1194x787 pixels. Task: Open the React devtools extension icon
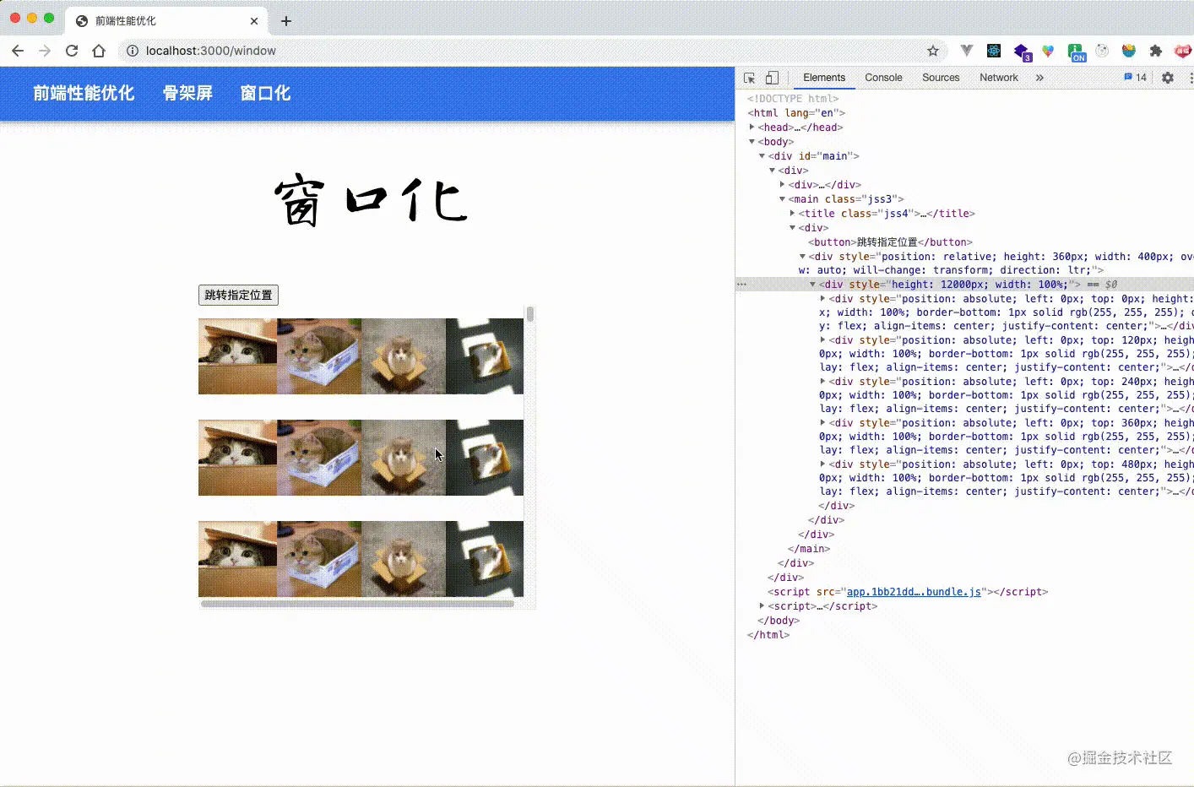pyautogui.click(x=994, y=51)
